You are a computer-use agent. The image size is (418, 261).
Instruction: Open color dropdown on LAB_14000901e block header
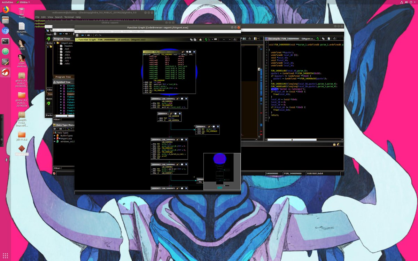pos(180,98)
